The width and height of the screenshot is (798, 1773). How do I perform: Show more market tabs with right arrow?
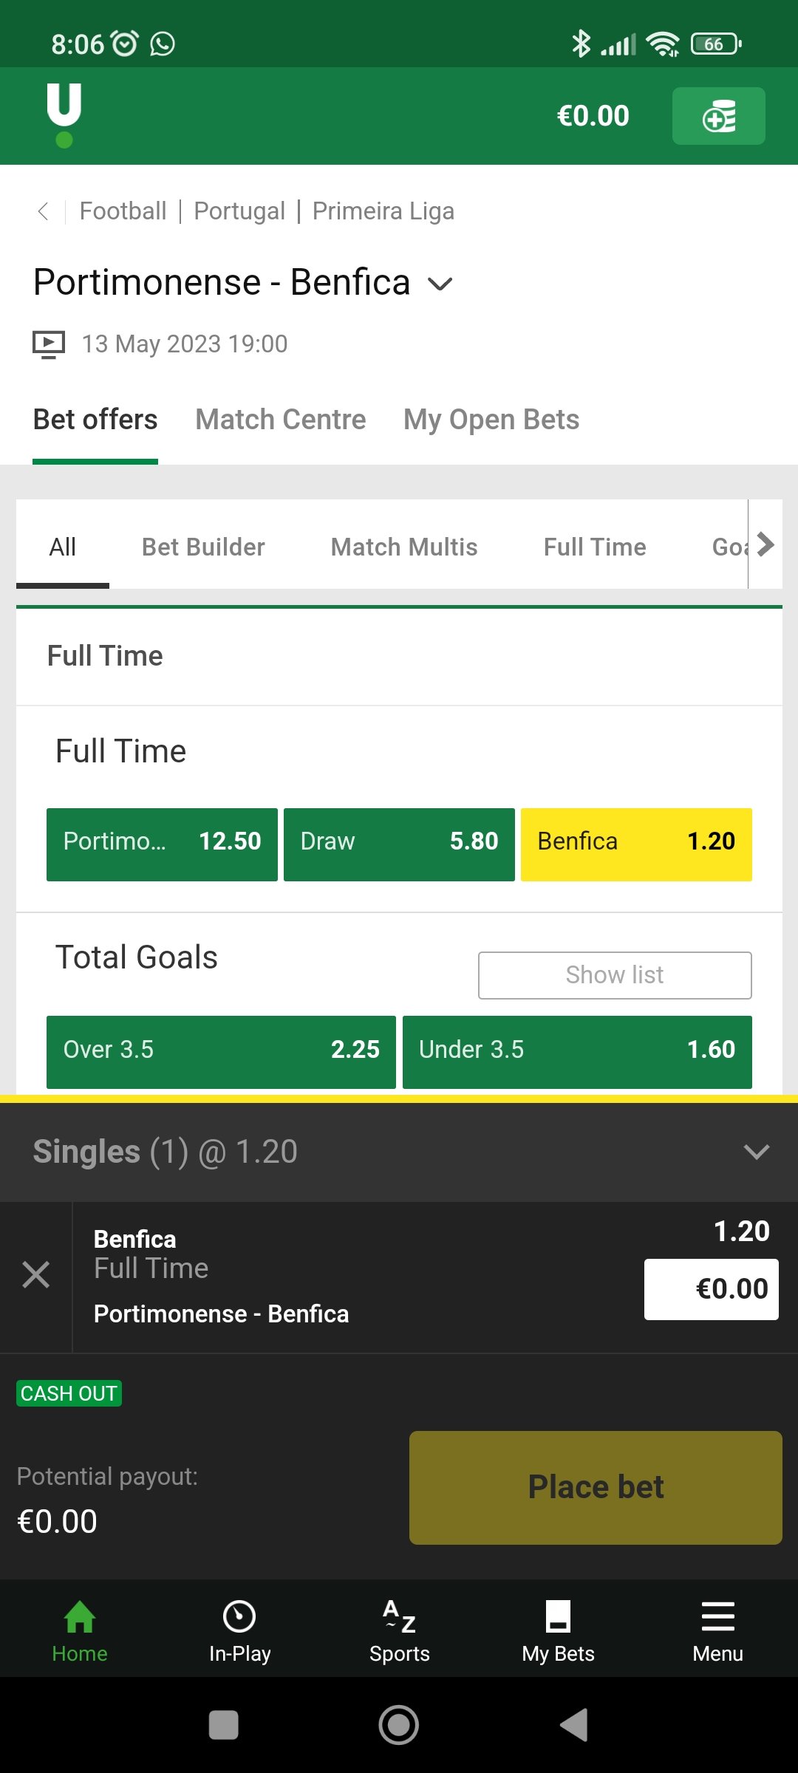(x=766, y=544)
